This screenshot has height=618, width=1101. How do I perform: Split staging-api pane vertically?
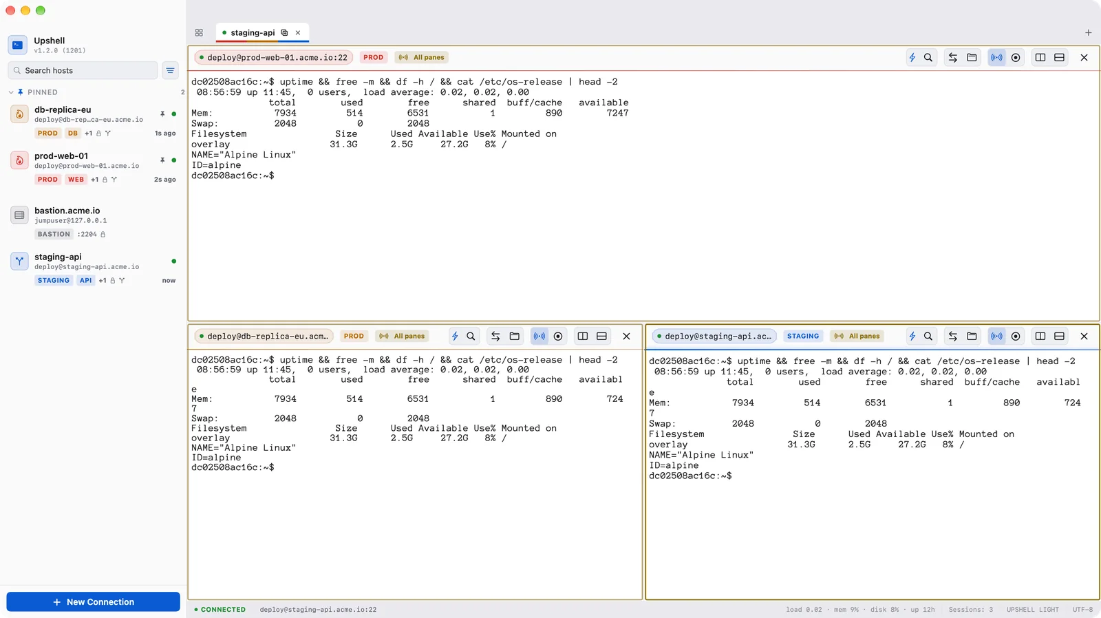click(x=1040, y=337)
